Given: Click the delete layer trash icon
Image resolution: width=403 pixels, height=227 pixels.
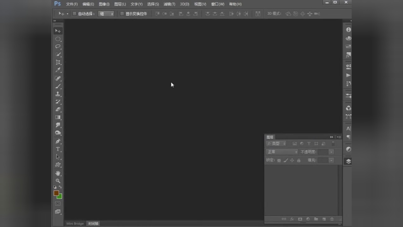Looking at the screenshot, I should pos(332,219).
